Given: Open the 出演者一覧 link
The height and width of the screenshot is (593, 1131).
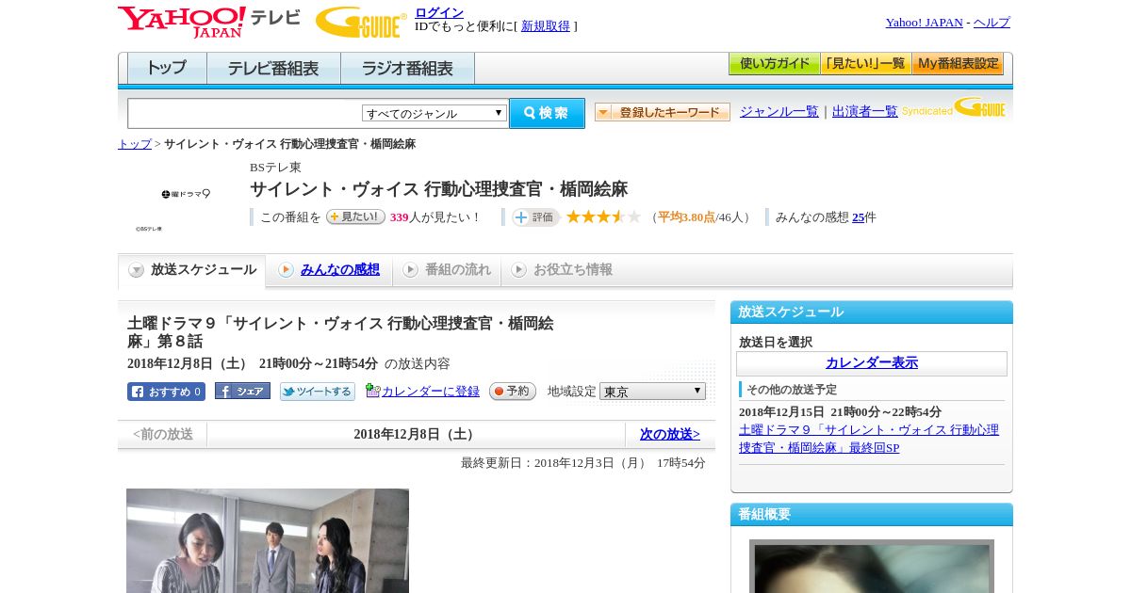Looking at the screenshot, I should click(865, 111).
